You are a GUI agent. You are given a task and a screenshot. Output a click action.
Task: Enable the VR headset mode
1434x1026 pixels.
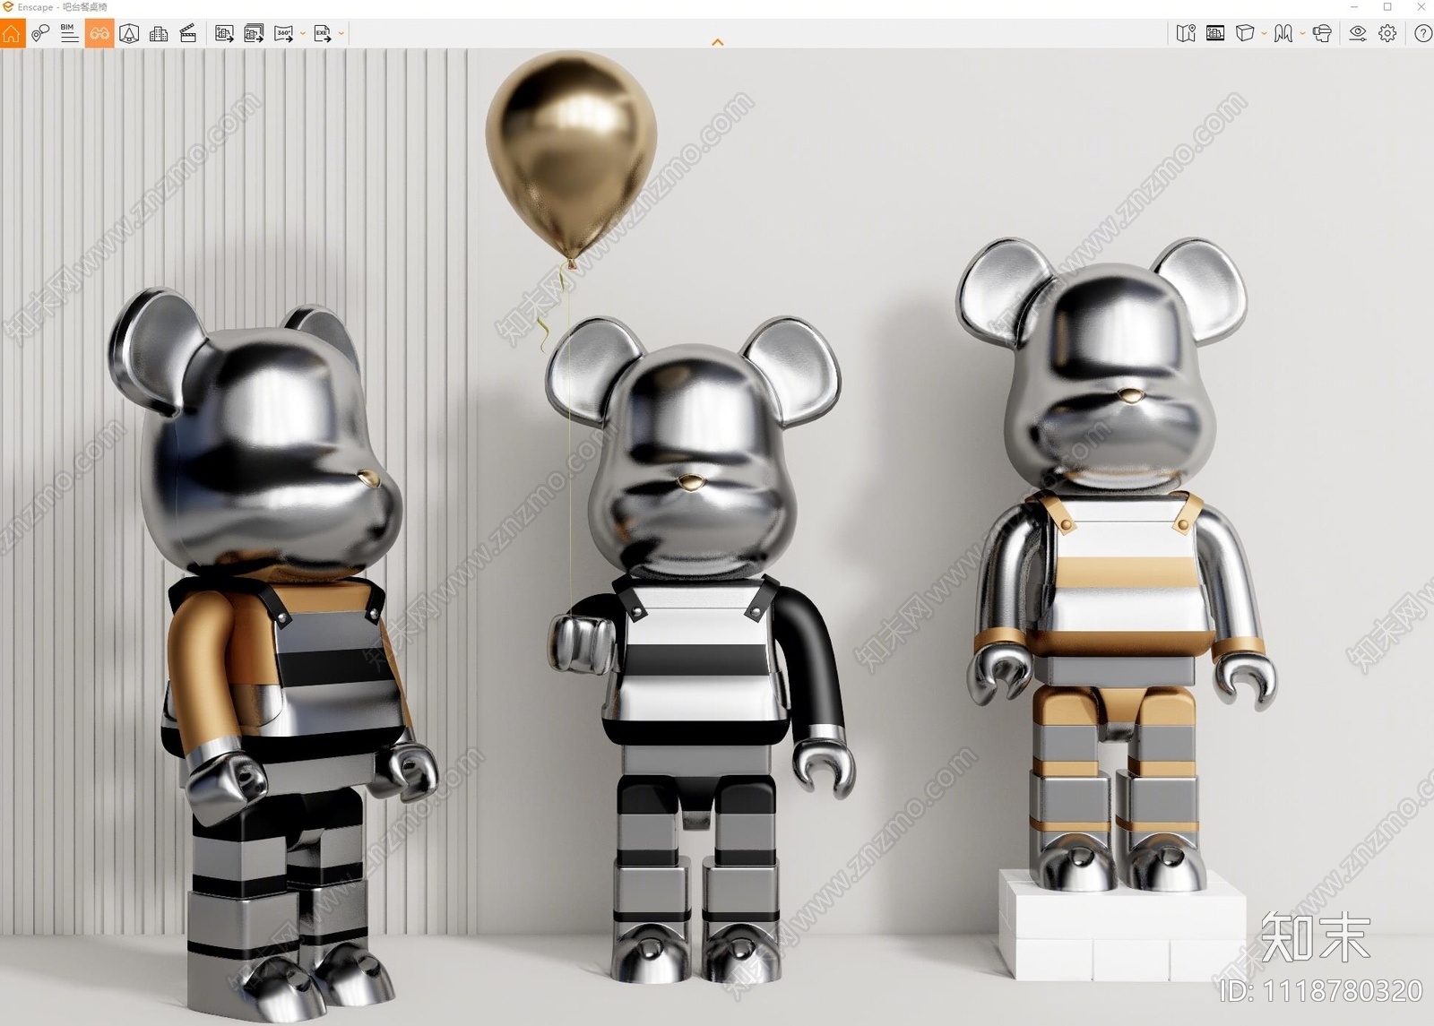point(1322,34)
